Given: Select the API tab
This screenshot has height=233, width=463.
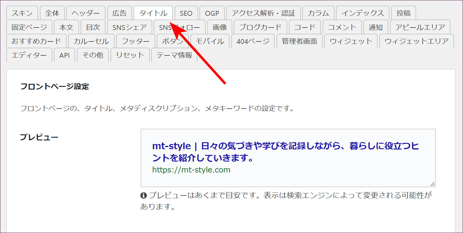Looking at the screenshot, I should coord(65,55).
